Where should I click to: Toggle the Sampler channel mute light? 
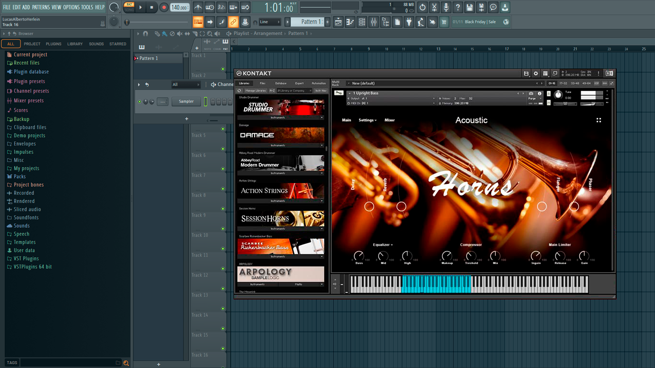coord(140,102)
